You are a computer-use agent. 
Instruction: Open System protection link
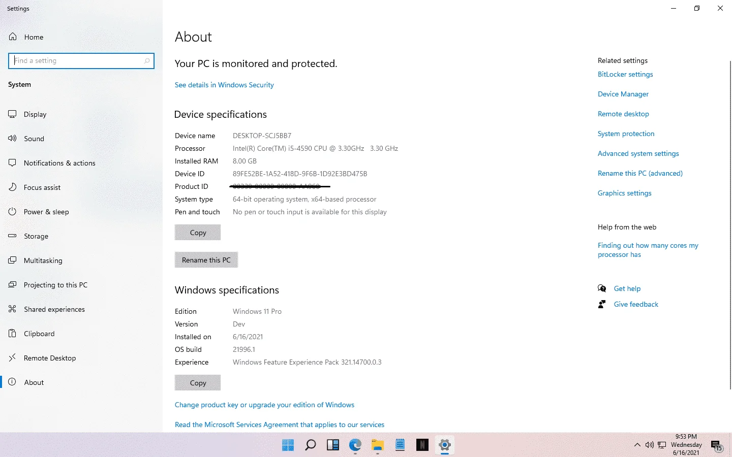tap(626, 134)
